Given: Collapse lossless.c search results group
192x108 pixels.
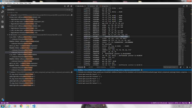Looking at the screenshot, I should coord(7,72).
